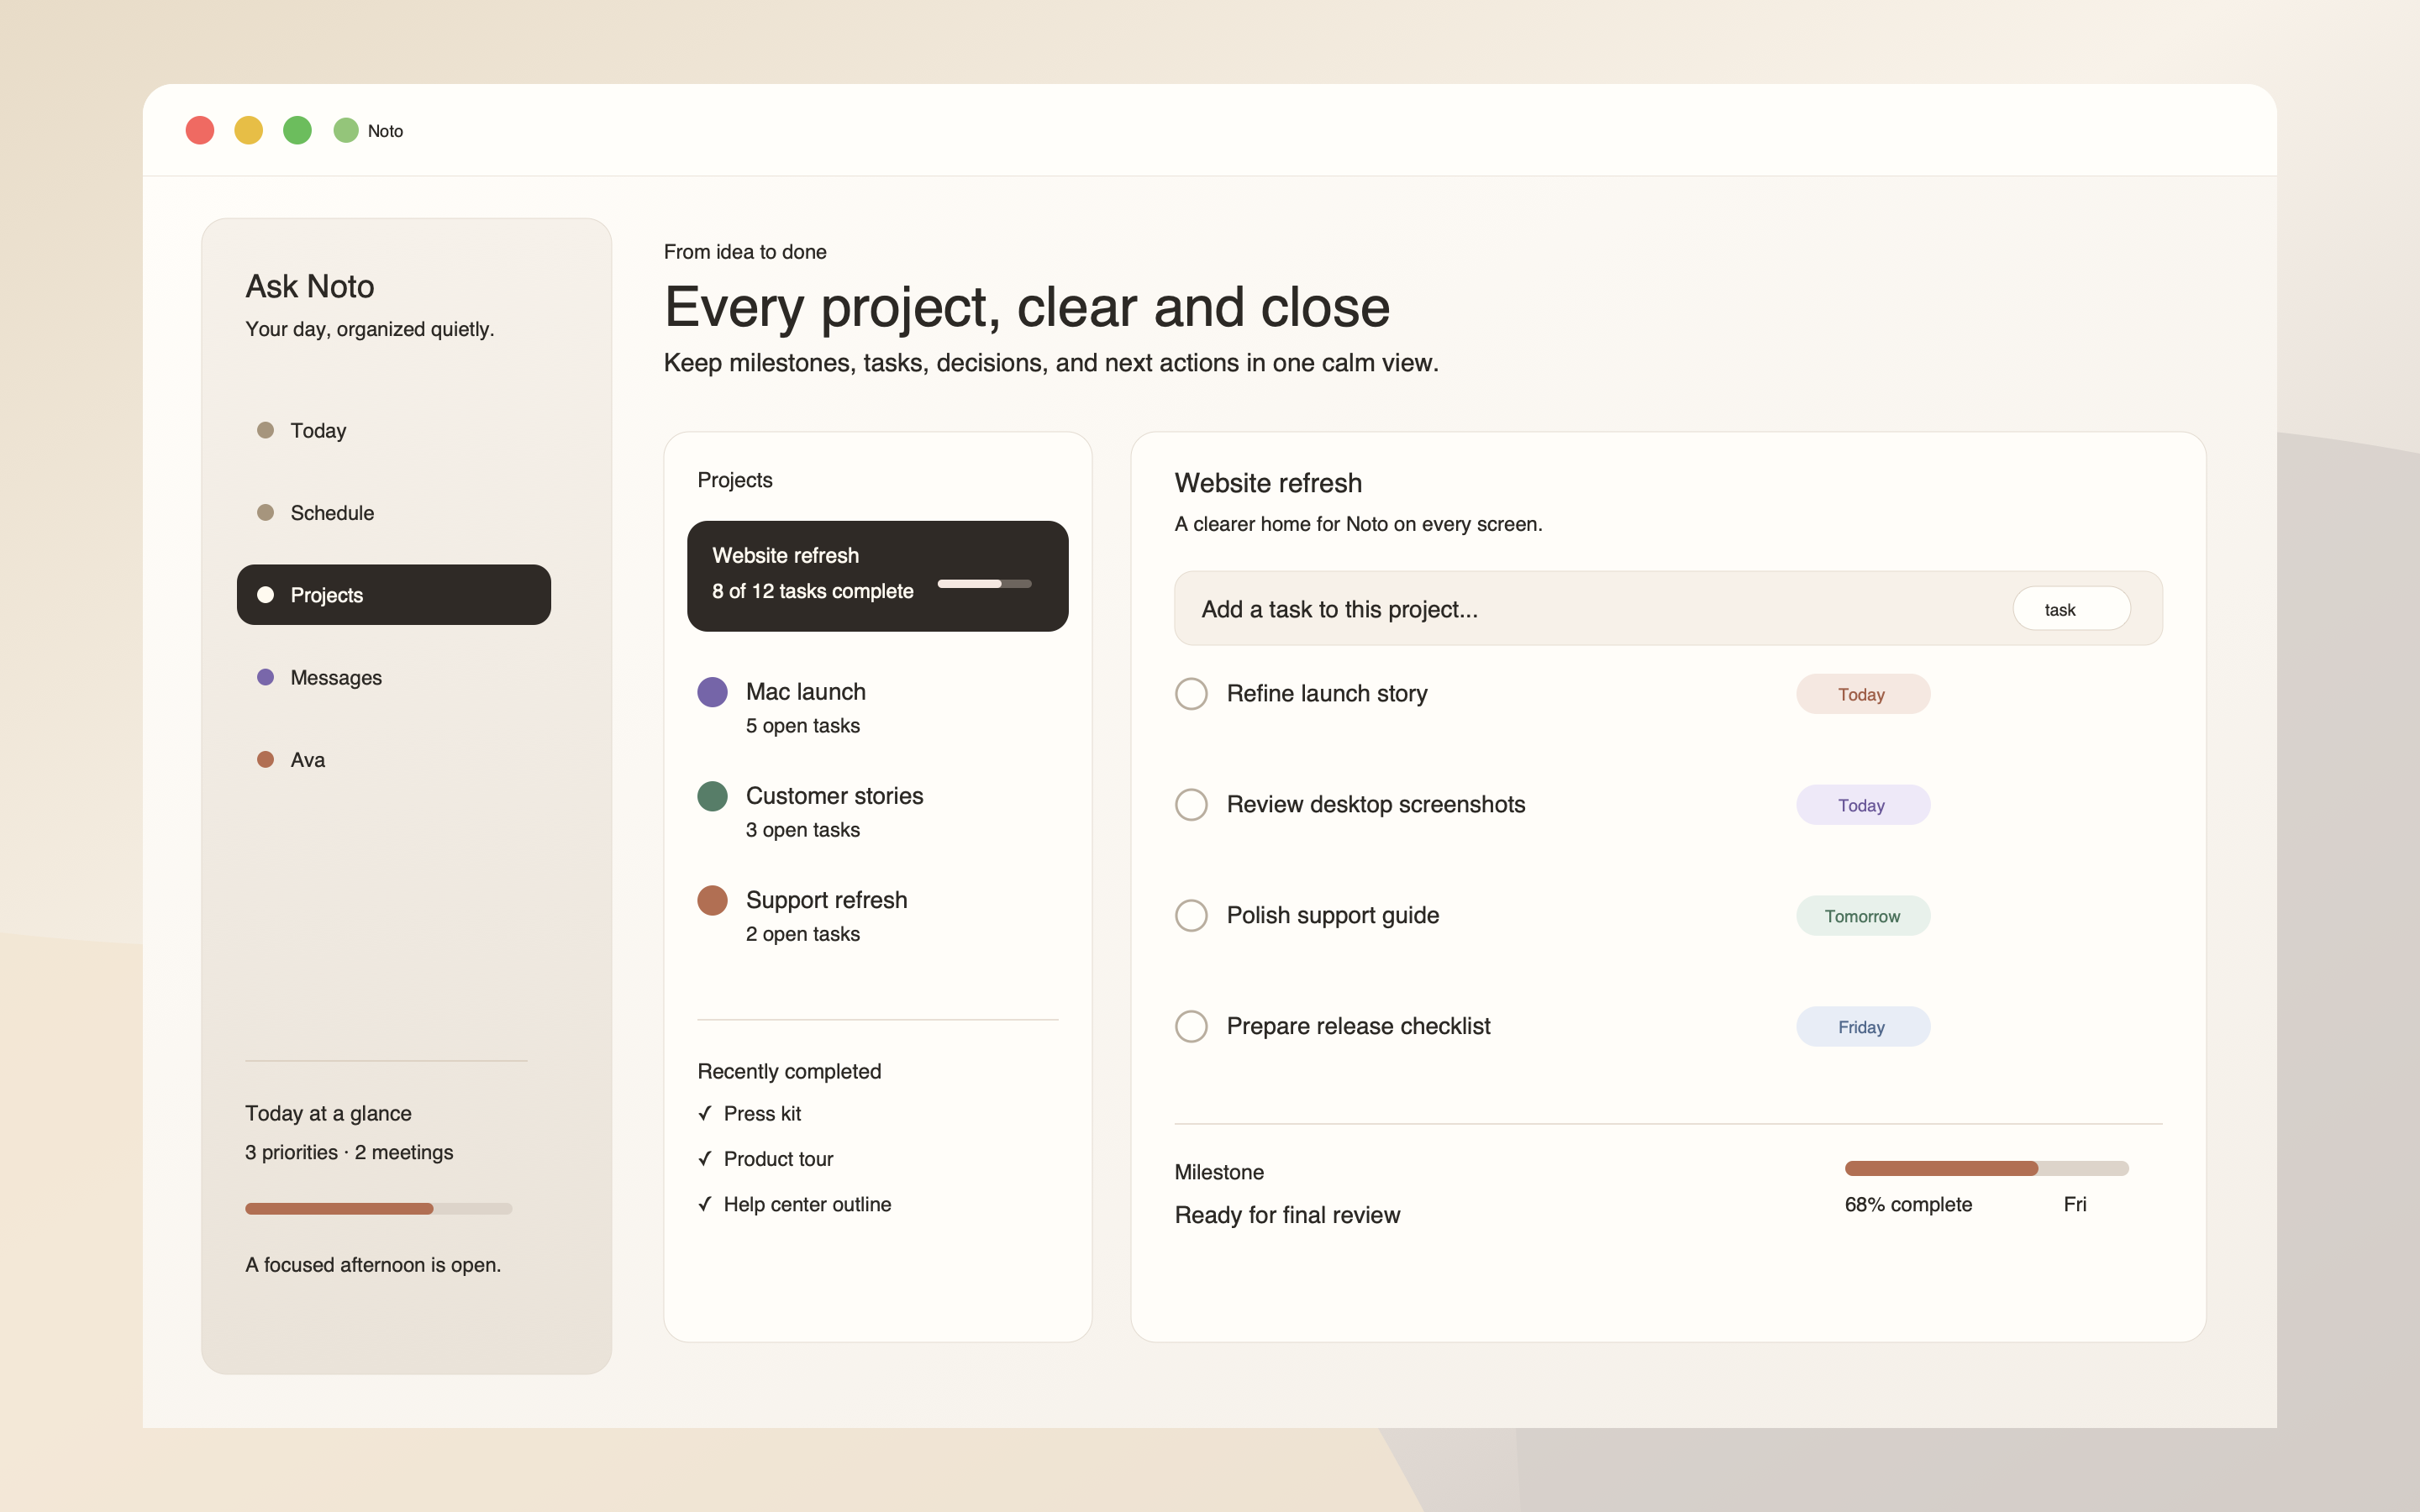Viewport: 2420px width, 1512px height.
Task: Click the Review desktop screenshots task title
Action: (1376, 804)
